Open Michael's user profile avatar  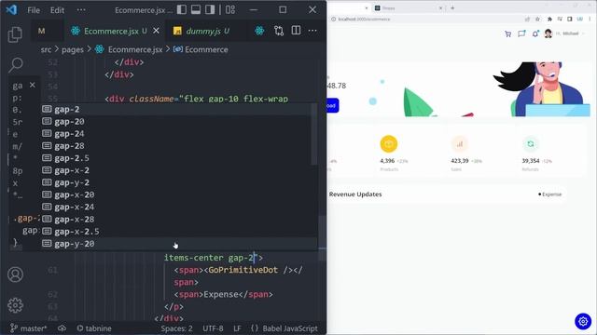click(548, 33)
